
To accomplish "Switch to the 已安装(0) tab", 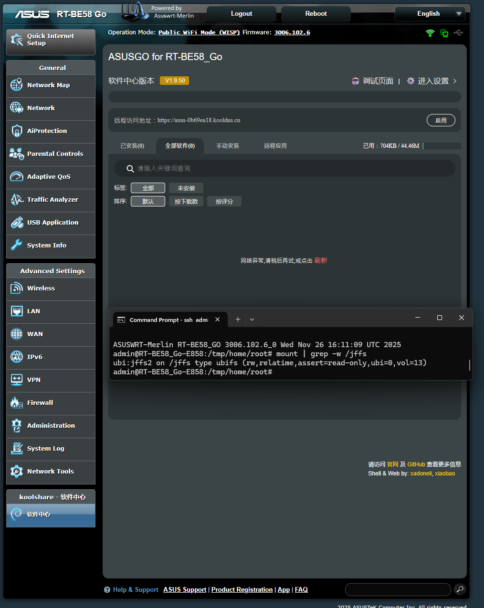I will click(132, 146).
